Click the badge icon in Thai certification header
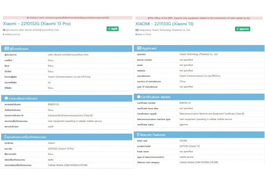The width and height of the screenshot is (265, 177). click(x=6, y=98)
